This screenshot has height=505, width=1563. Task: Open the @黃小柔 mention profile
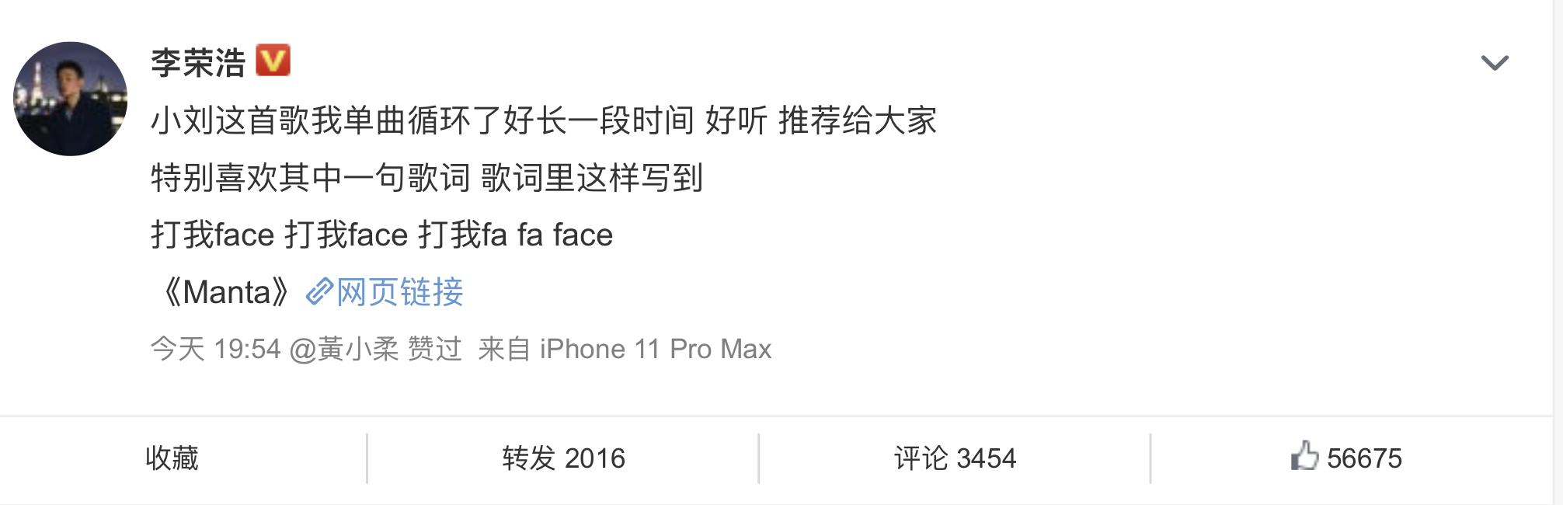344,349
